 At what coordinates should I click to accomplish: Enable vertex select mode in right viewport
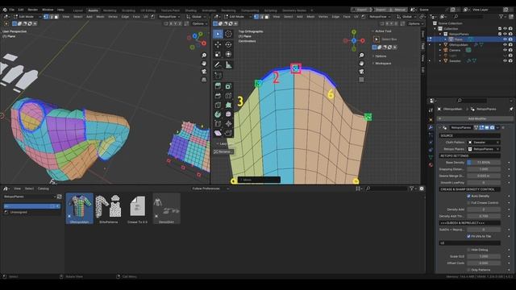click(x=256, y=16)
